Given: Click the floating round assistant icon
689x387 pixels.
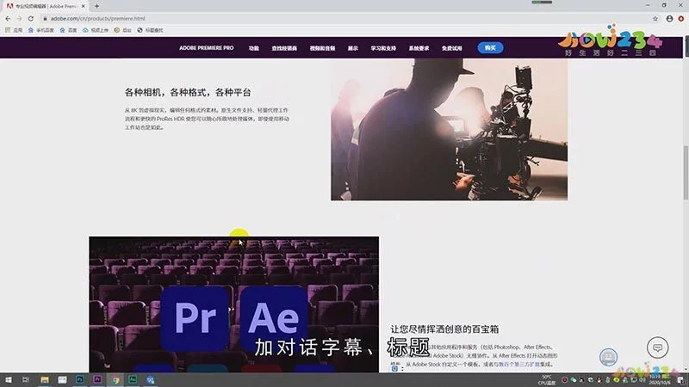Looking at the screenshot, I should pos(608,357).
